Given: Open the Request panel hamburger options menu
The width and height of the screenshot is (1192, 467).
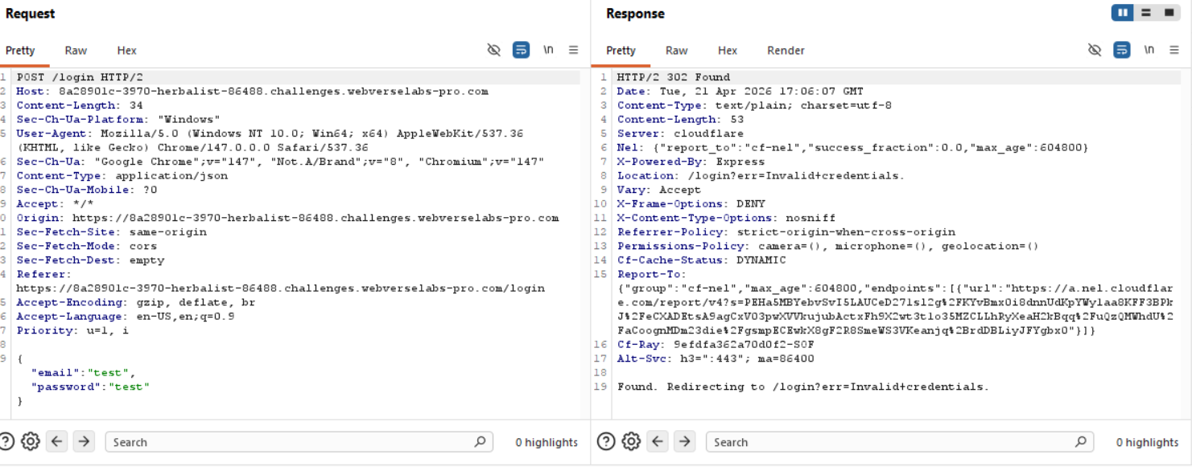Looking at the screenshot, I should click(574, 50).
